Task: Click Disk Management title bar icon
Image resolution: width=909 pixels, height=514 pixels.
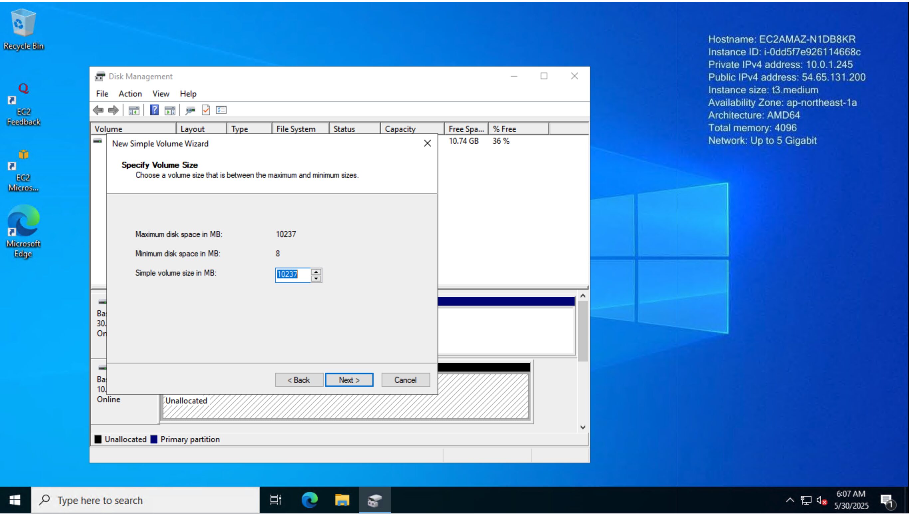Action: [100, 76]
